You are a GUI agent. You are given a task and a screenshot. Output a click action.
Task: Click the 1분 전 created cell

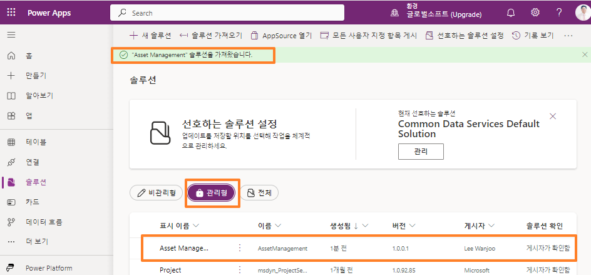pos(337,249)
